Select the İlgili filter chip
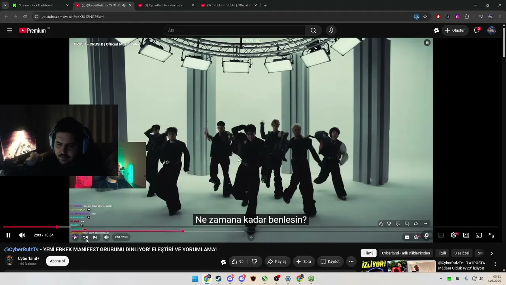 [442, 253]
